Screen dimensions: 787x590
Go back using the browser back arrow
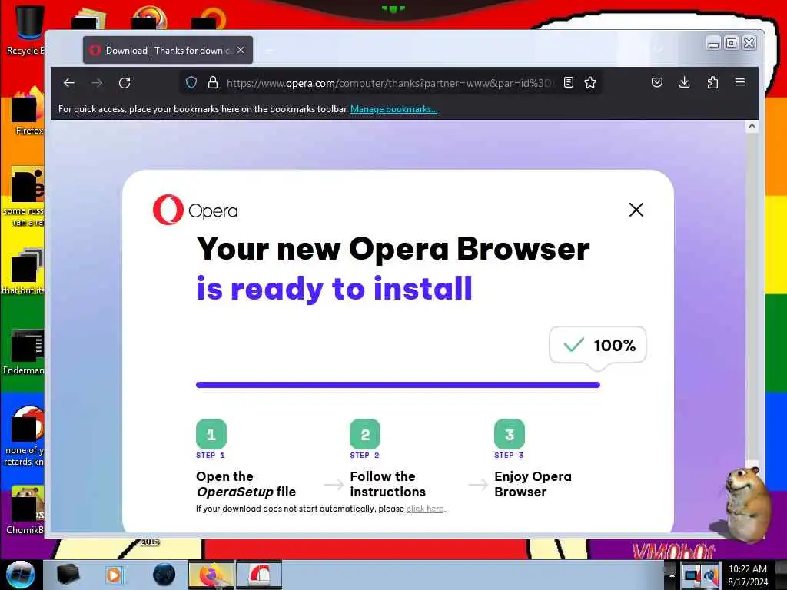[x=68, y=83]
